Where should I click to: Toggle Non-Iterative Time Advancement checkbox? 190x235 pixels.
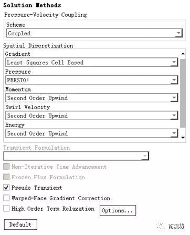pos(6,167)
